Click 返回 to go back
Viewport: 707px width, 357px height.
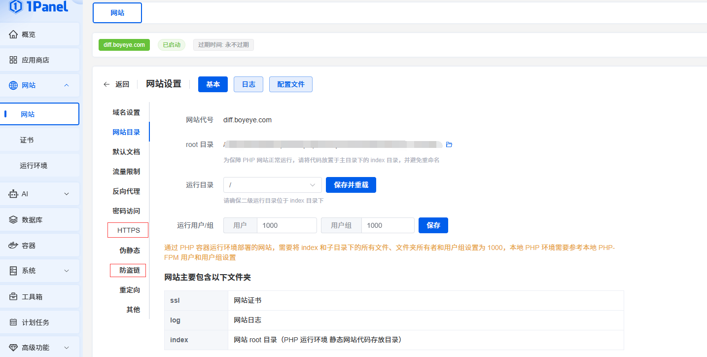122,84
